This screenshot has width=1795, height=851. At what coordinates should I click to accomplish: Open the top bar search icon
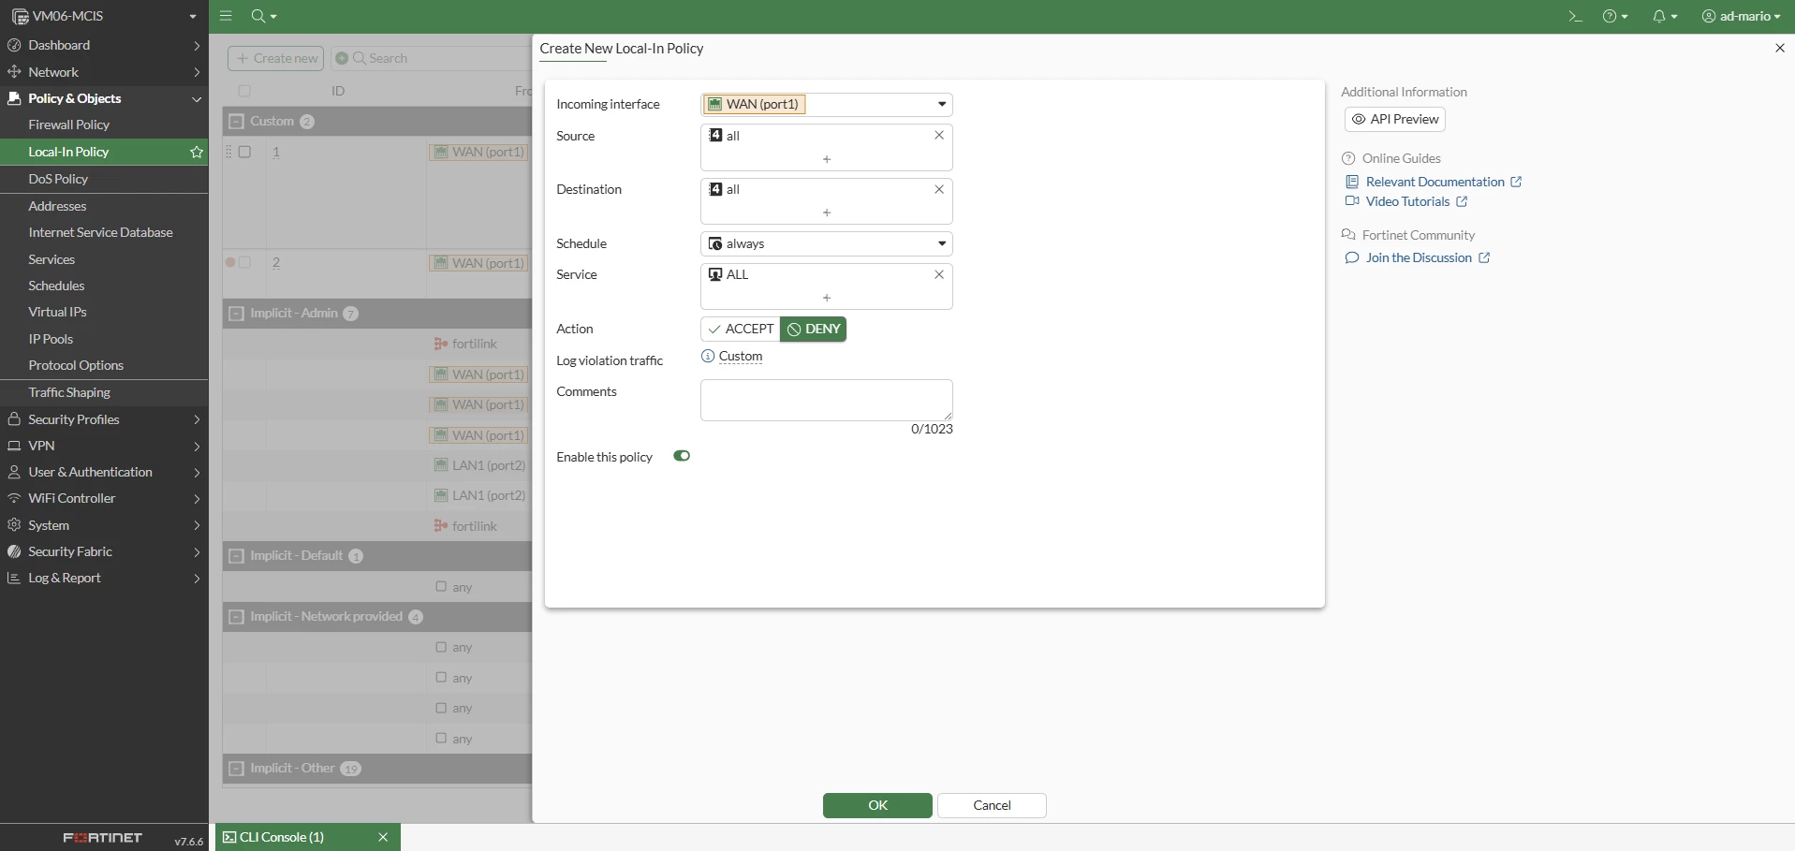click(x=264, y=16)
